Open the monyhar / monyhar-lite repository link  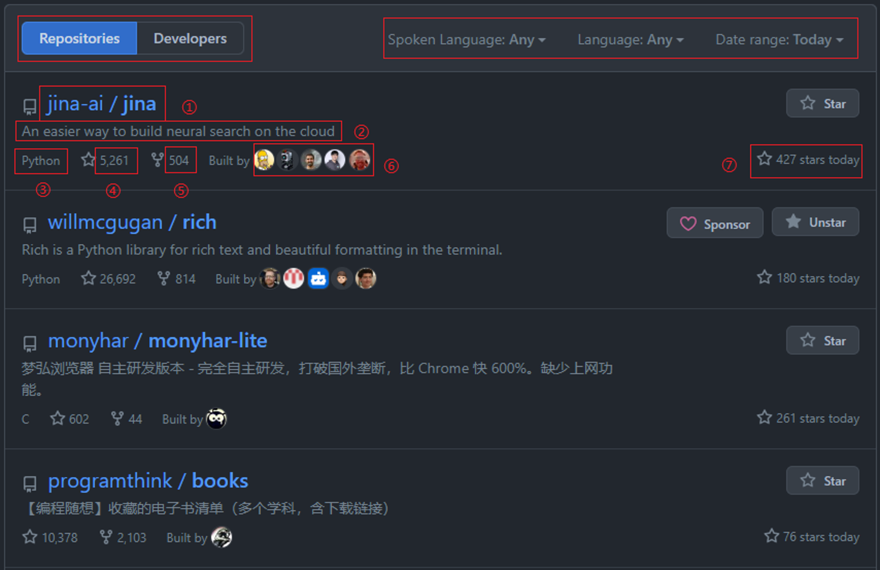158,341
